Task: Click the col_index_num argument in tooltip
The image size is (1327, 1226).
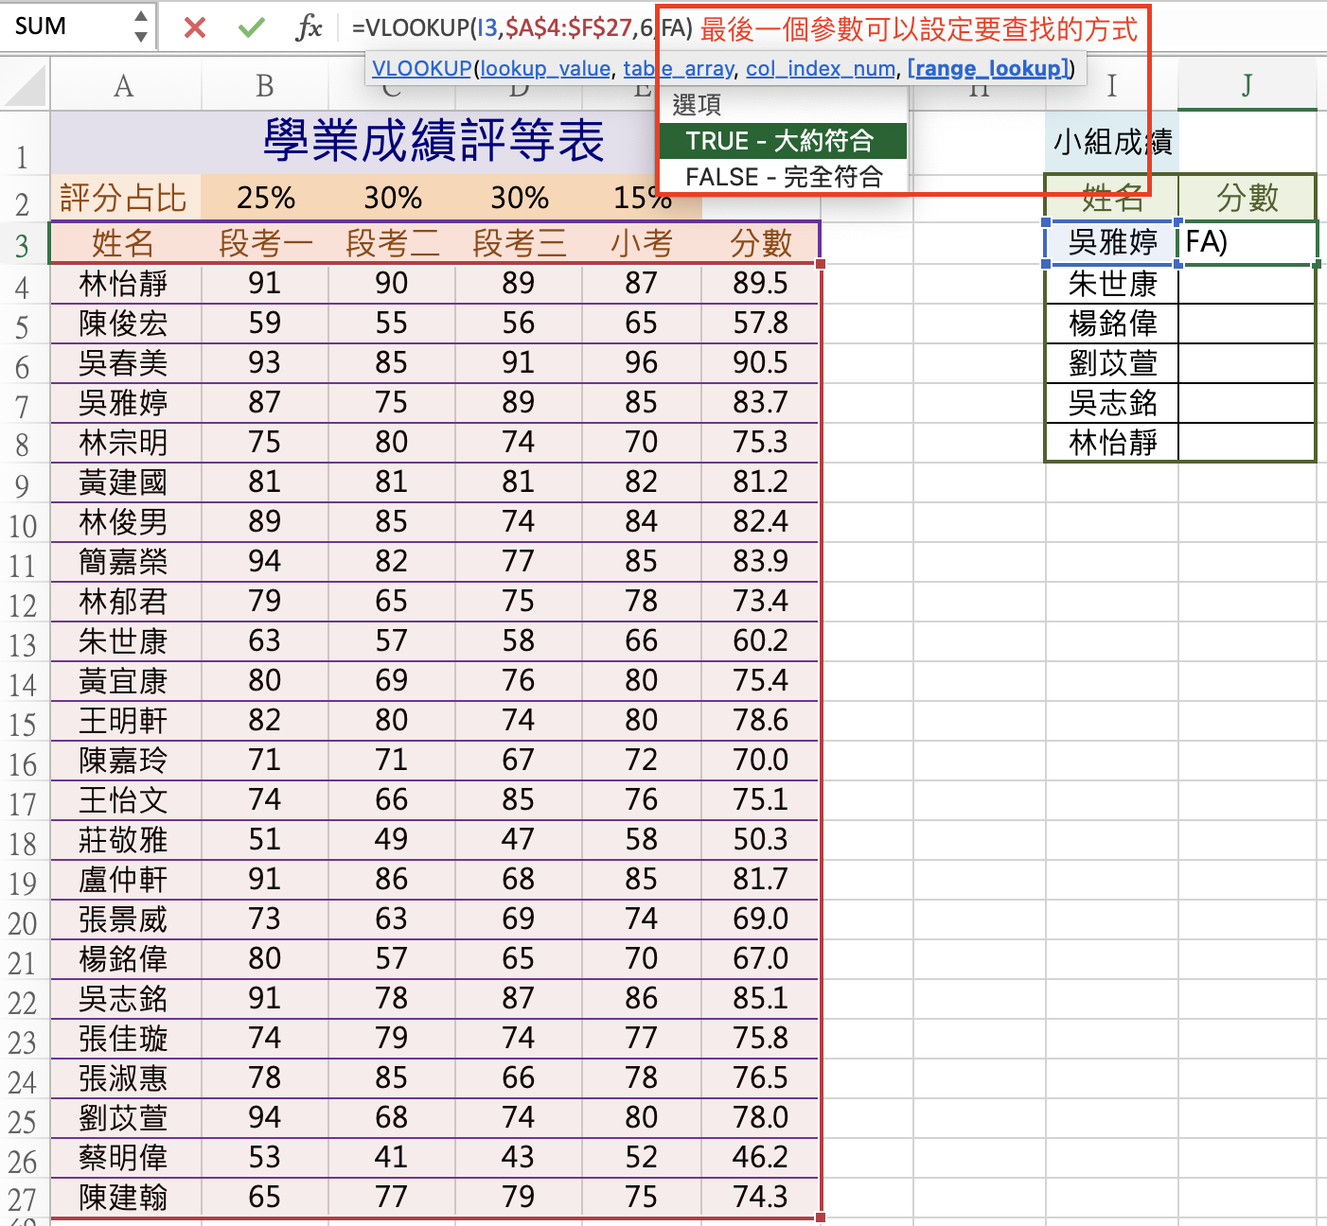Action: click(820, 68)
